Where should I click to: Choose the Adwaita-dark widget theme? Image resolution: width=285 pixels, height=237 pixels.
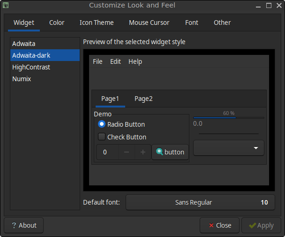coord(45,55)
